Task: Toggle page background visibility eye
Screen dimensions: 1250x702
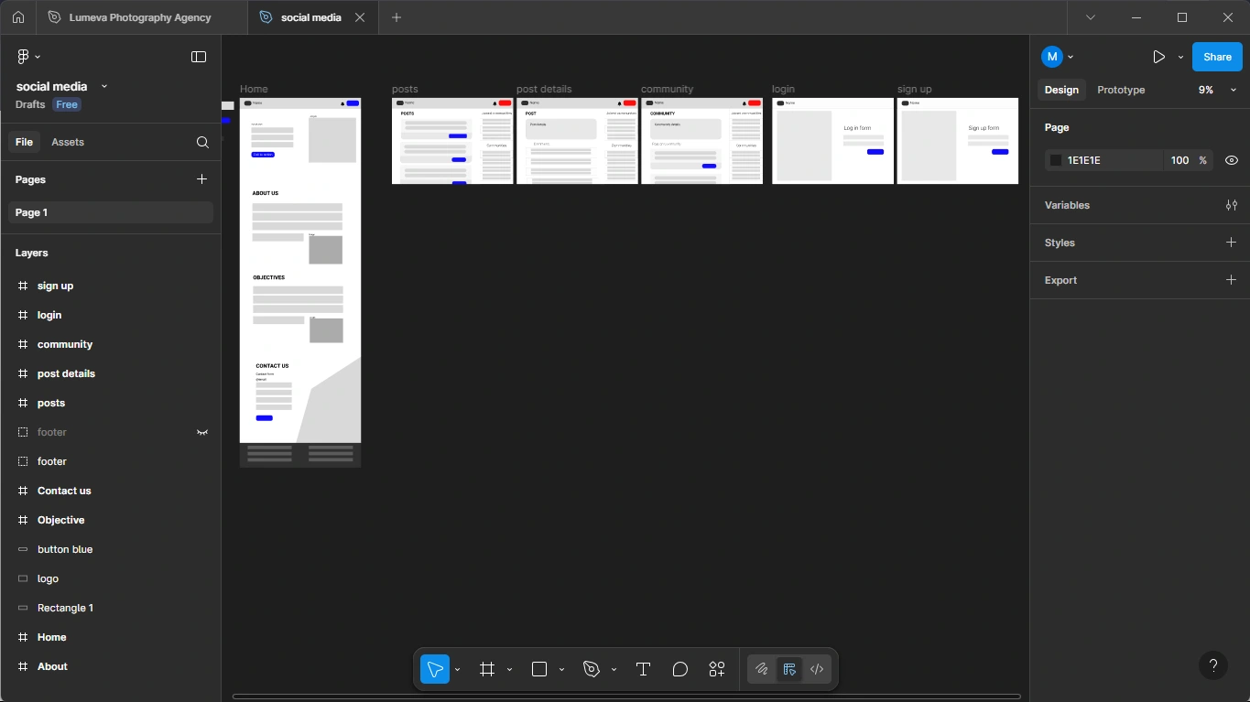Action: pos(1232,160)
